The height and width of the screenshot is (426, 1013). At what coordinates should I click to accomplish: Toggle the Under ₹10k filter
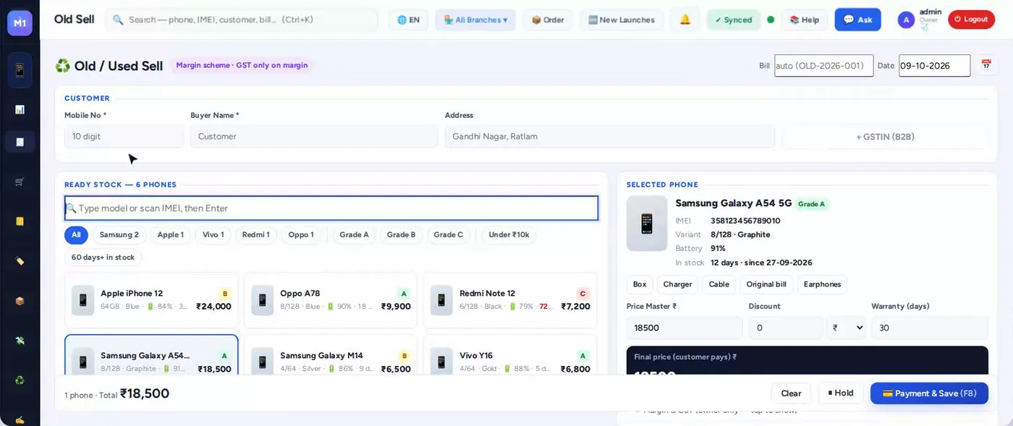pos(509,235)
